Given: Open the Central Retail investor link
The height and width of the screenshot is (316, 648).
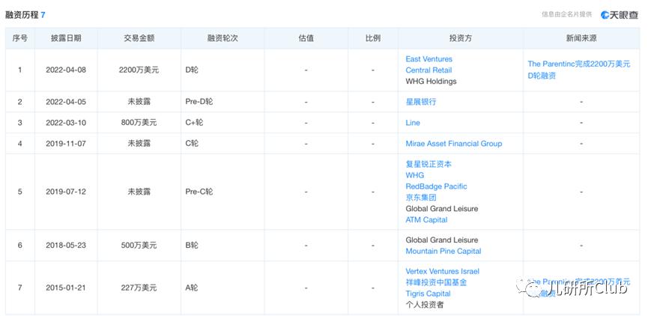Looking at the screenshot, I should click(x=429, y=70).
